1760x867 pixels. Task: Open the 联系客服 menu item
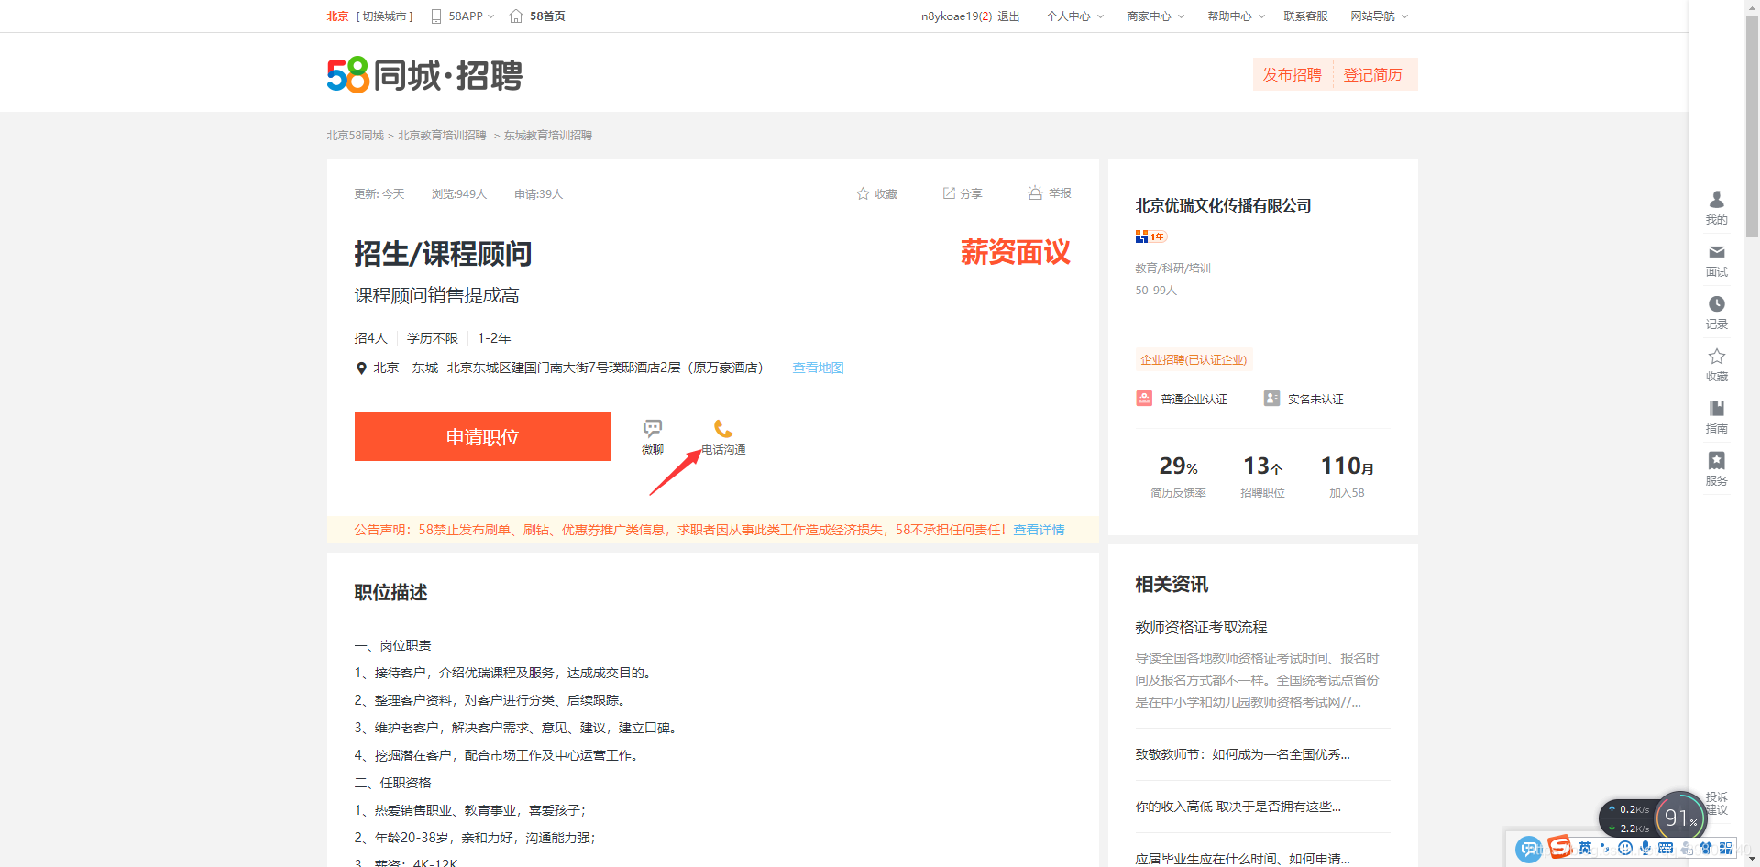(1305, 16)
